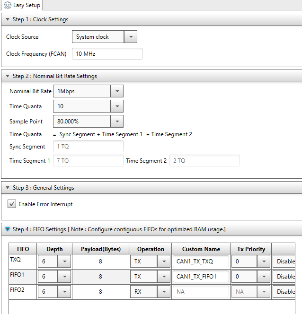Click the Time Segment 1 field
Image resolution: width=302 pixels, height=314 pixels.
click(88, 161)
